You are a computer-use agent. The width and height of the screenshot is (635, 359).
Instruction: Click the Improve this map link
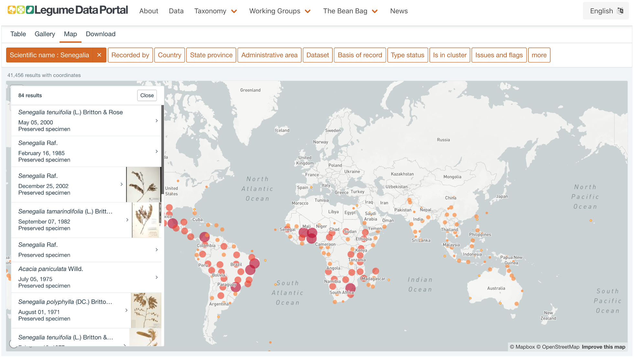(x=603, y=347)
